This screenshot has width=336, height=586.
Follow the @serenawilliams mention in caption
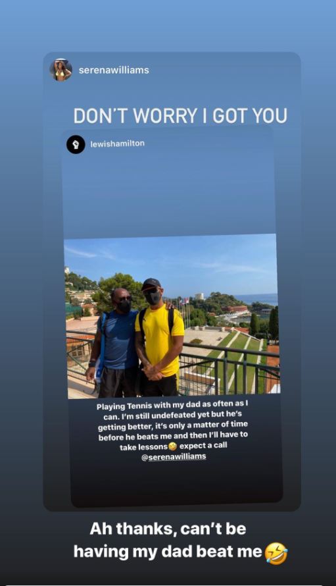pos(174,457)
